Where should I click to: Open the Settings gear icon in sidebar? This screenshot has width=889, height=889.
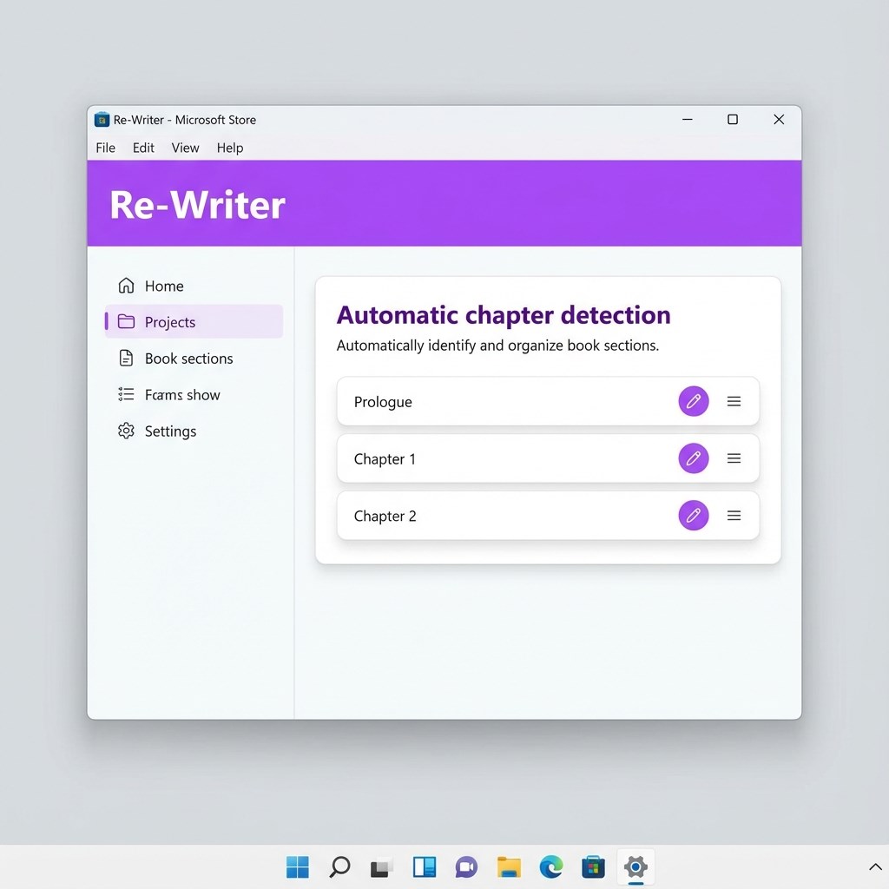tap(126, 431)
